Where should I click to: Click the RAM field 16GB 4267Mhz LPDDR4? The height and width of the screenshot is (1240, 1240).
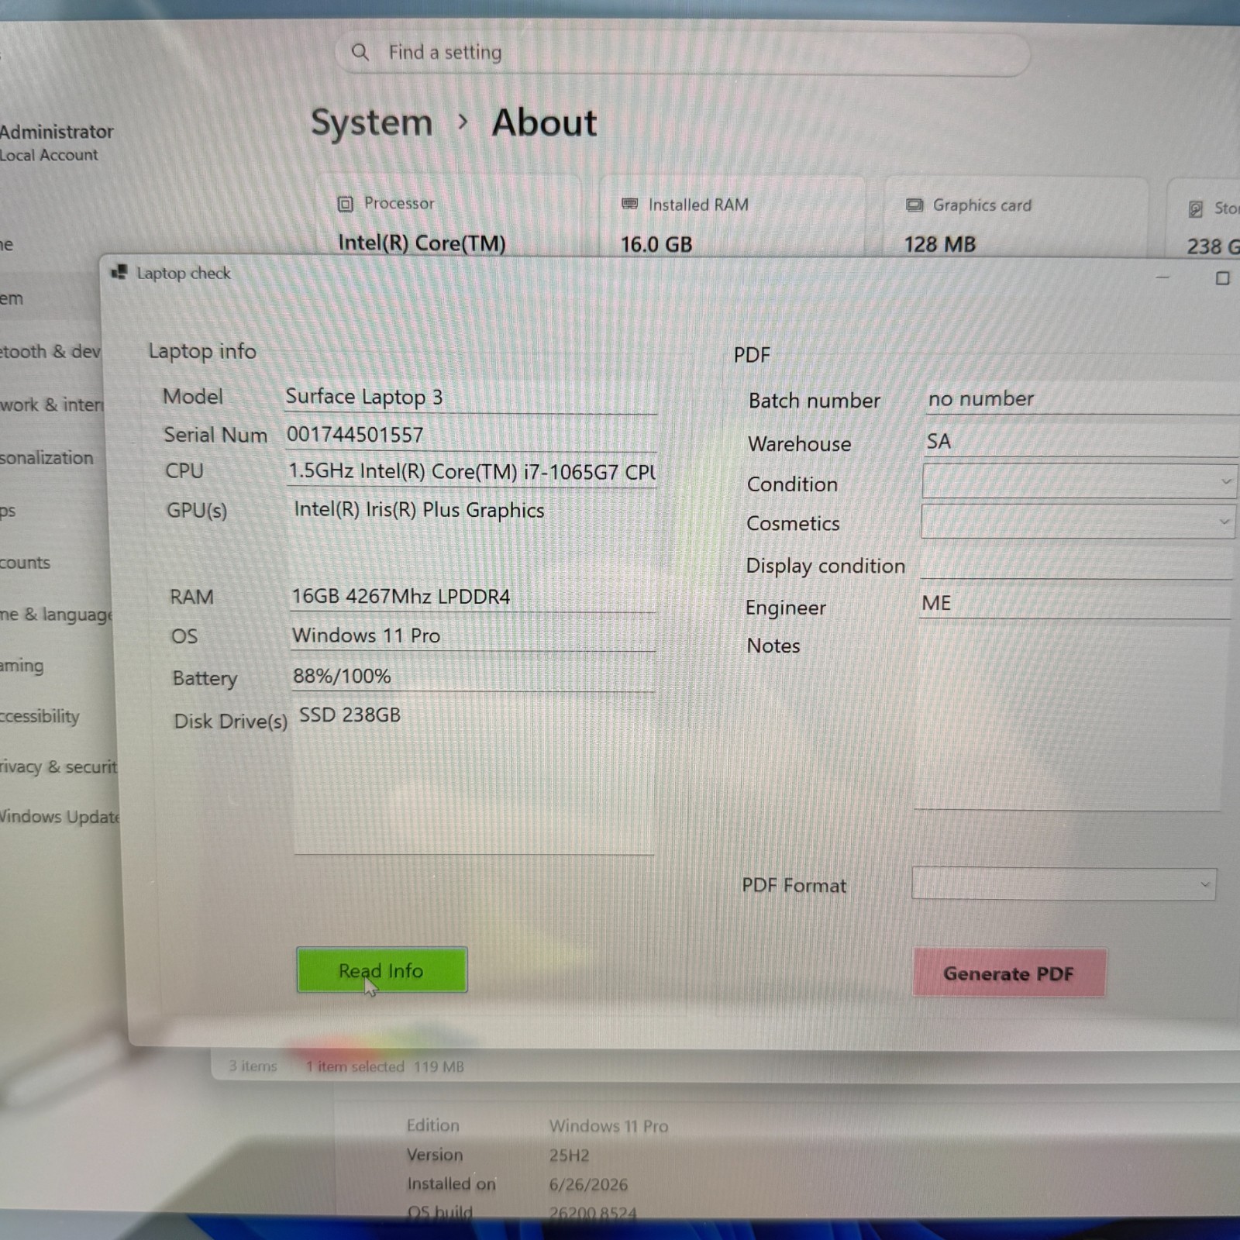[473, 597]
